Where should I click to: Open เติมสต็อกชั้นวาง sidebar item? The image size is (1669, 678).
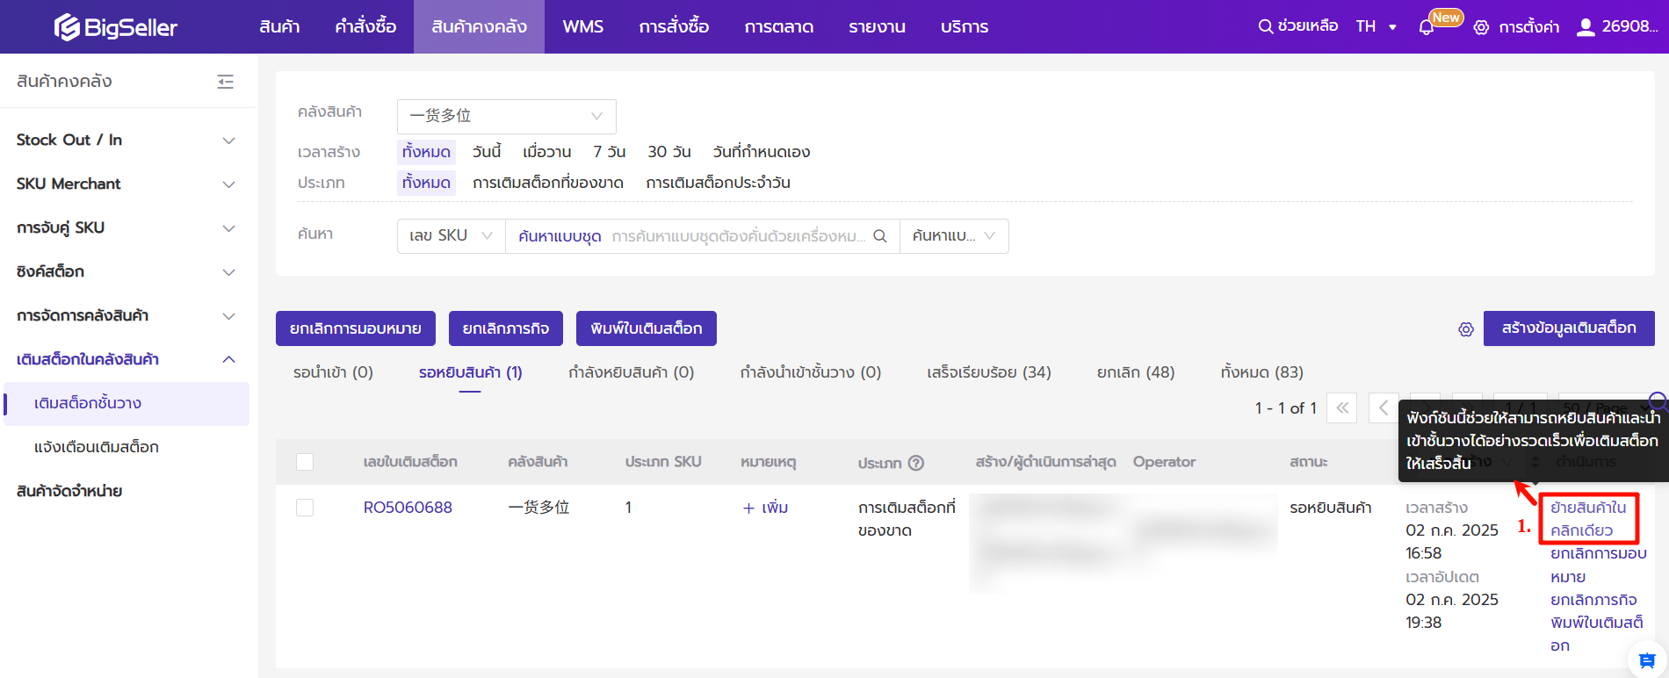coord(126,404)
